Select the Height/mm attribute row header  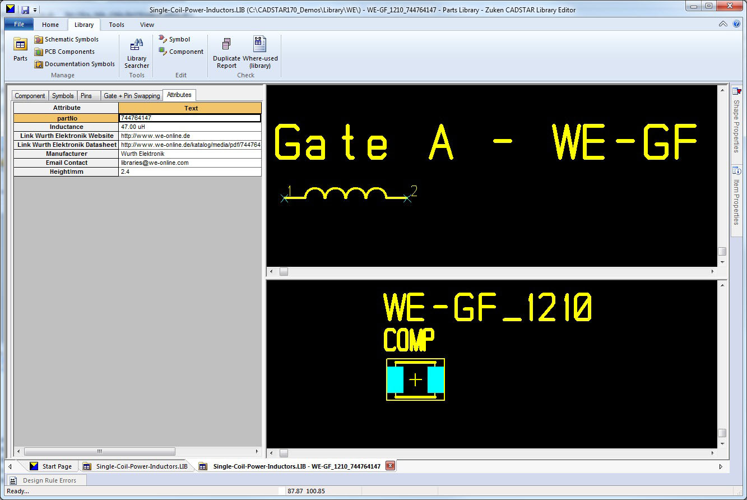(x=66, y=172)
